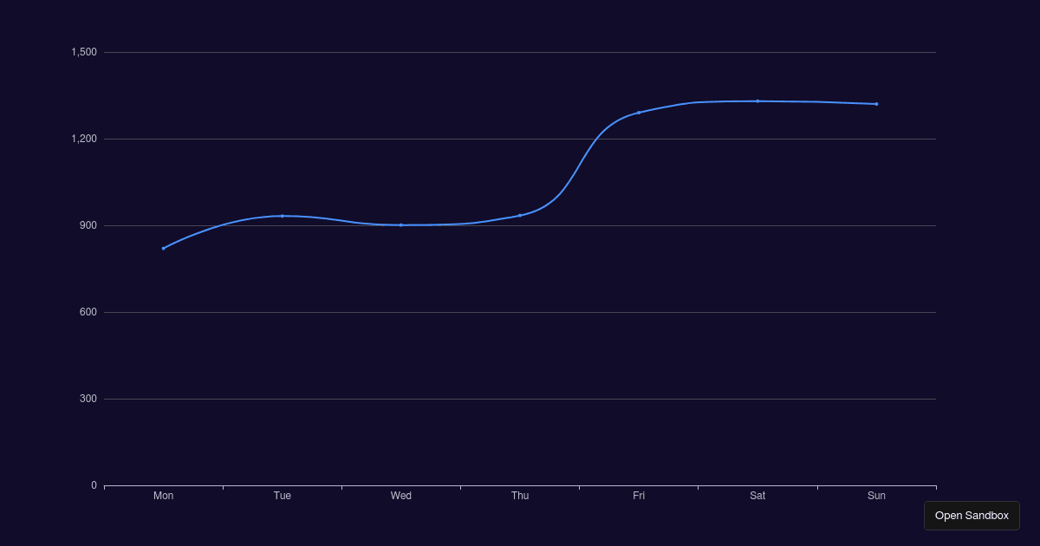The height and width of the screenshot is (546, 1040).
Task: Select the Sun data point on line
Action: pos(876,104)
